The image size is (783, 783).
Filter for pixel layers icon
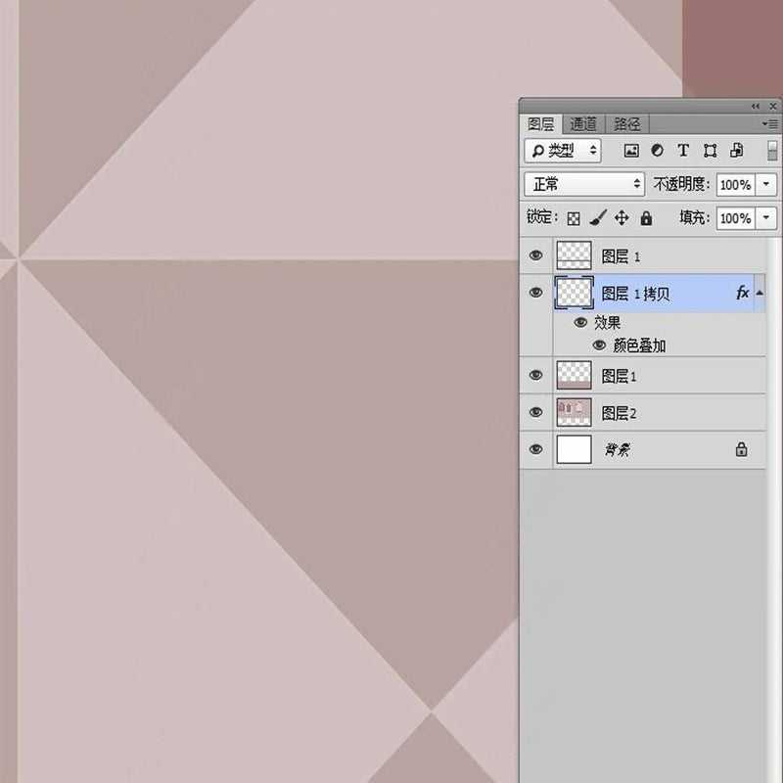(631, 151)
